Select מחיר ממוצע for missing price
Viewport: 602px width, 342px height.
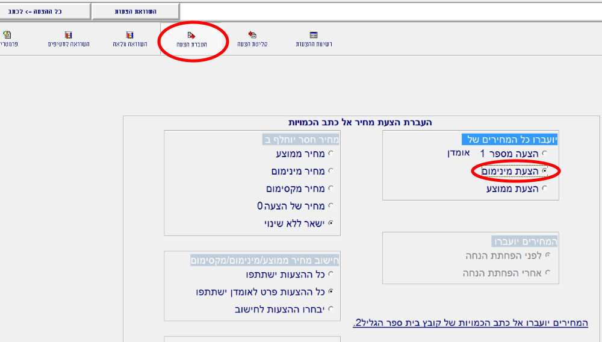[330, 154]
